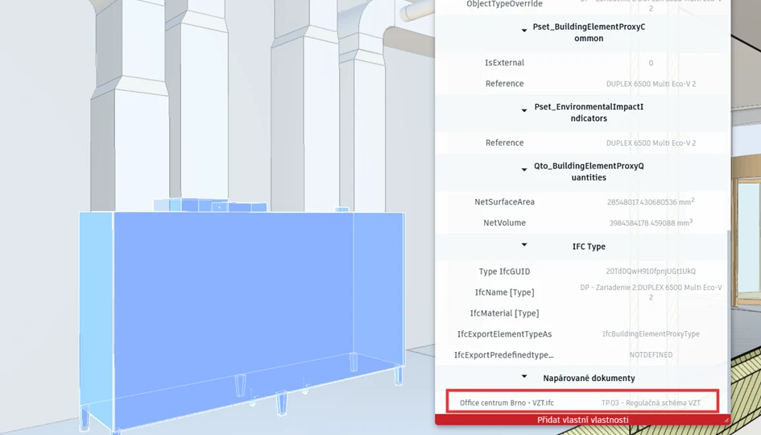
Task: Select the Type IfcGUID value
Action: point(651,271)
